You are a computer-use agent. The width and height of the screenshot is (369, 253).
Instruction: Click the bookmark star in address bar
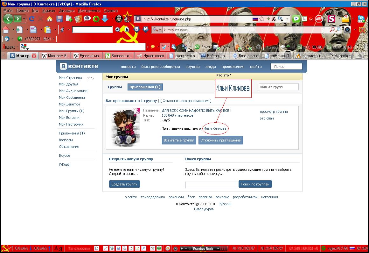(x=262, y=19)
